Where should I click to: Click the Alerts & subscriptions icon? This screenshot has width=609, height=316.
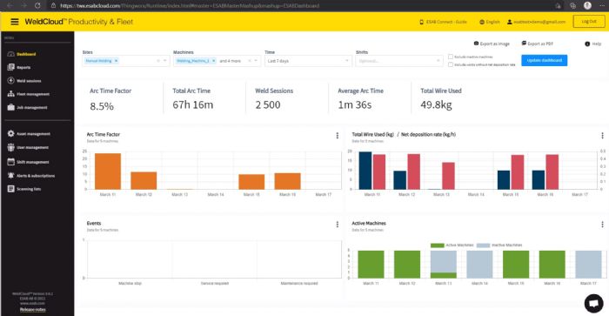(x=10, y=175)
